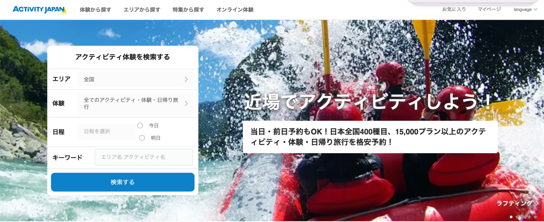Select the 明日 radio button
Image resolution: width=544 pixels, height=222 pixels.
tap(142, 138)
